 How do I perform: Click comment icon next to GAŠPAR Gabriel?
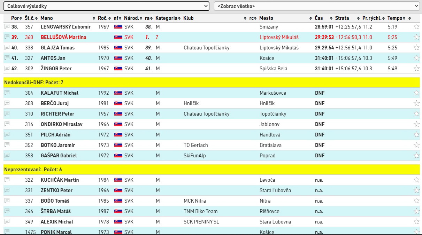[7, 155]
